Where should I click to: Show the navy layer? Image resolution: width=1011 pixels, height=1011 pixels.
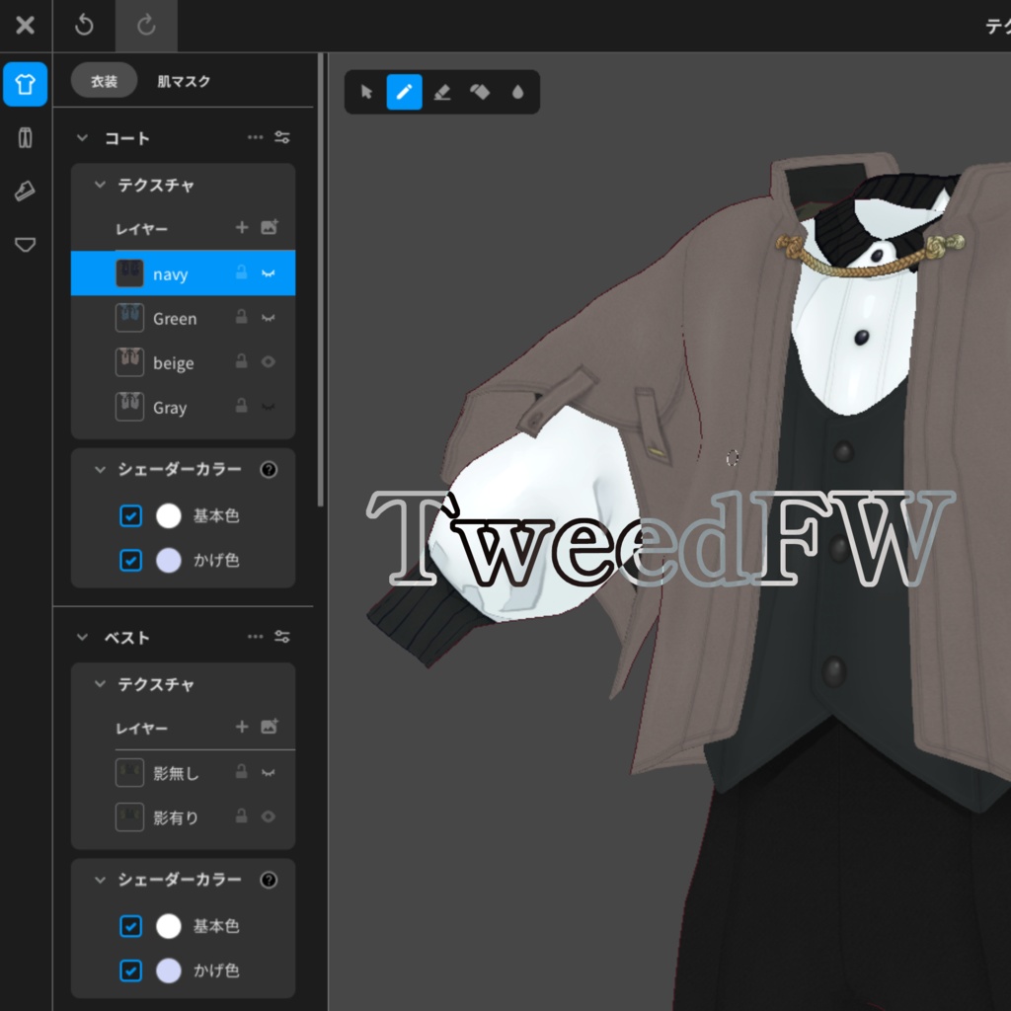click(269, 273)
